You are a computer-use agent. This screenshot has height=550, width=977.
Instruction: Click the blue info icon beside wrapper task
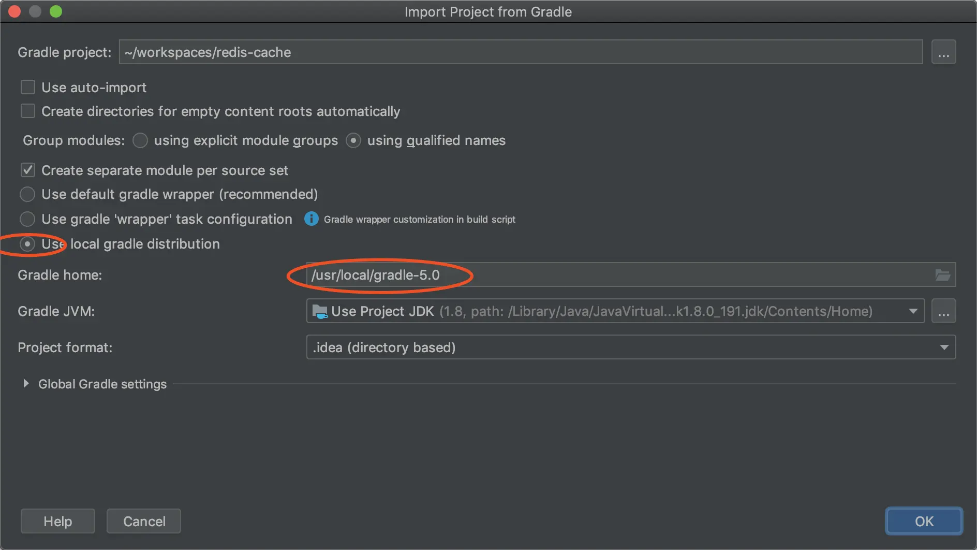[311, 219]
